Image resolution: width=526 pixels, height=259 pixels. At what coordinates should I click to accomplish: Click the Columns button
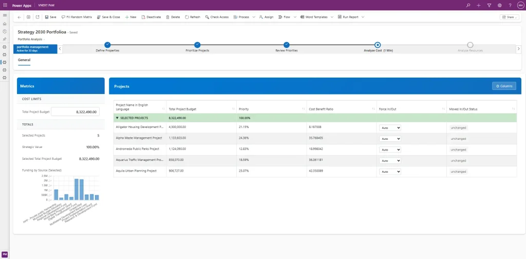503,86
